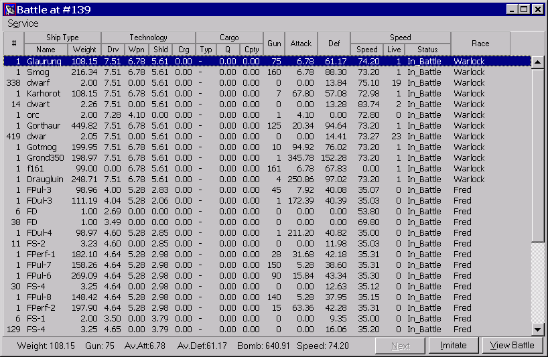Select the FS-1 ship row
Image resolution: width=548 pixels, height=357 pixels.
(x=267, y=318)
